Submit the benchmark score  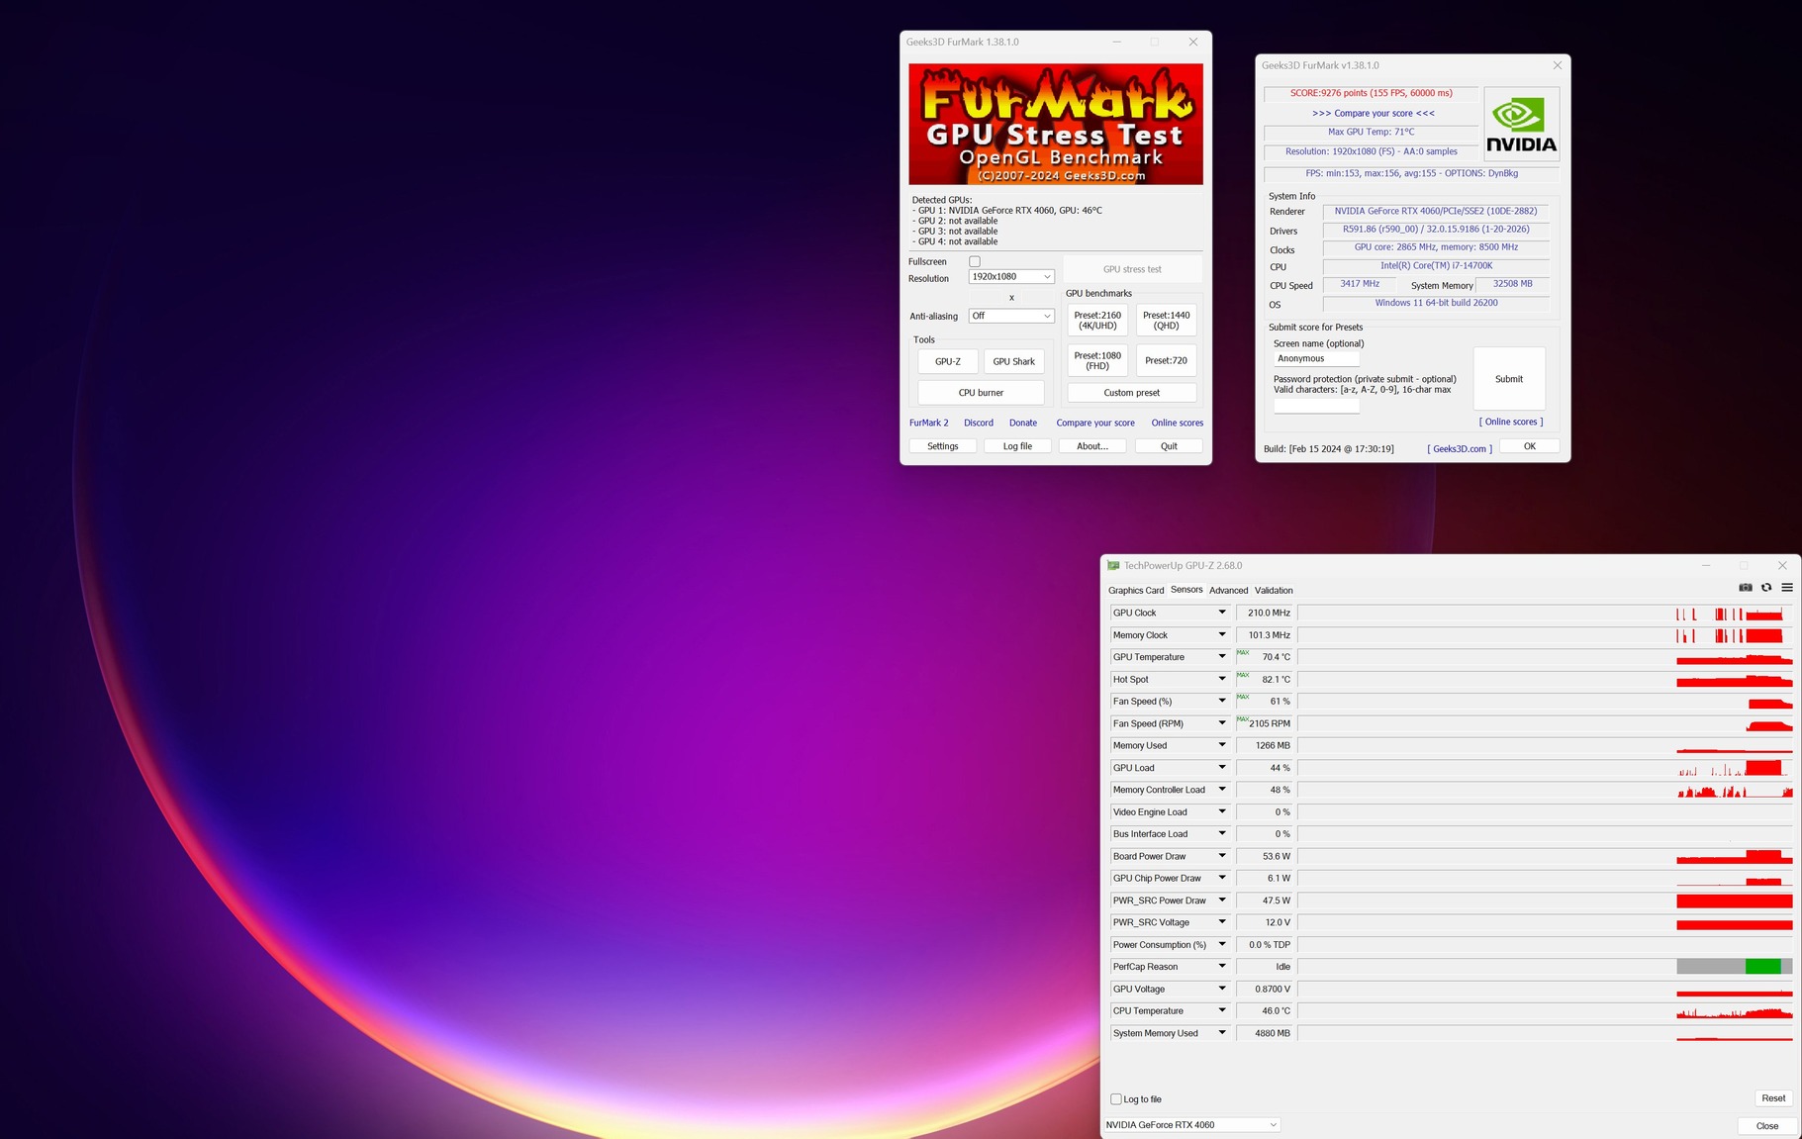point(1509,379)
